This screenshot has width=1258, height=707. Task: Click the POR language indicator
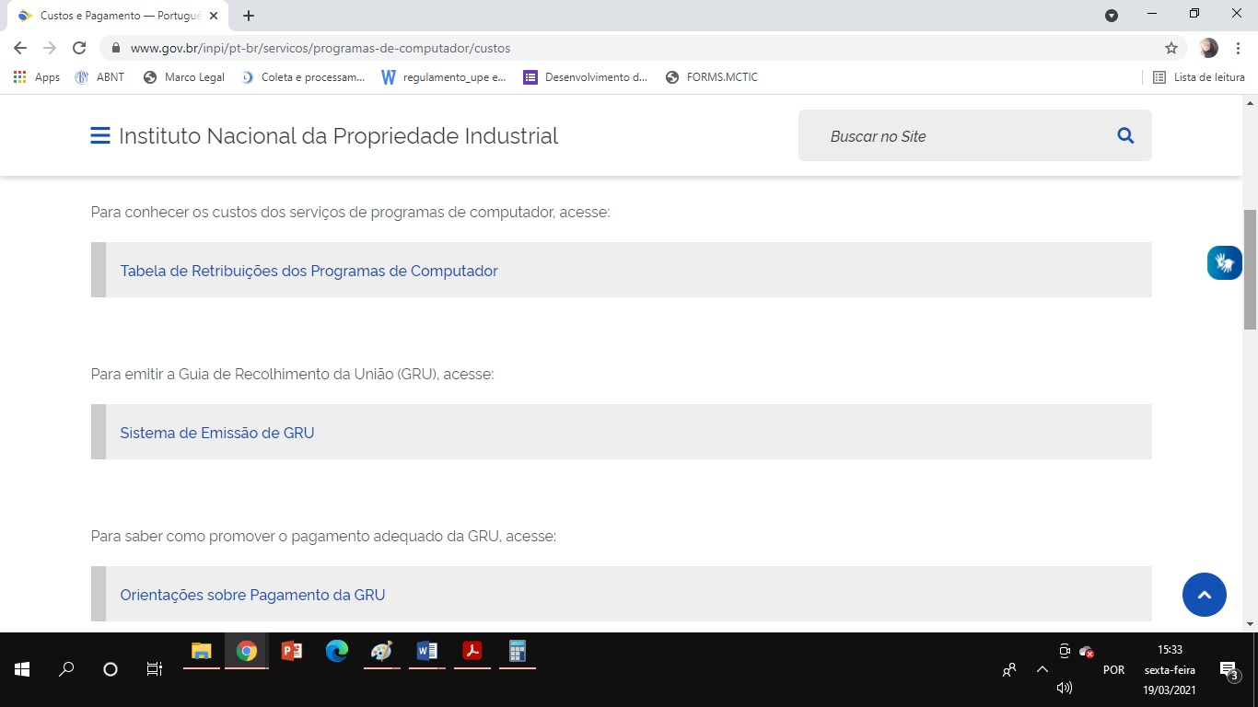coord(1113,670)
